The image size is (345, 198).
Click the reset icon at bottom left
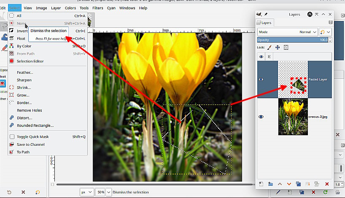pos(9,192)
